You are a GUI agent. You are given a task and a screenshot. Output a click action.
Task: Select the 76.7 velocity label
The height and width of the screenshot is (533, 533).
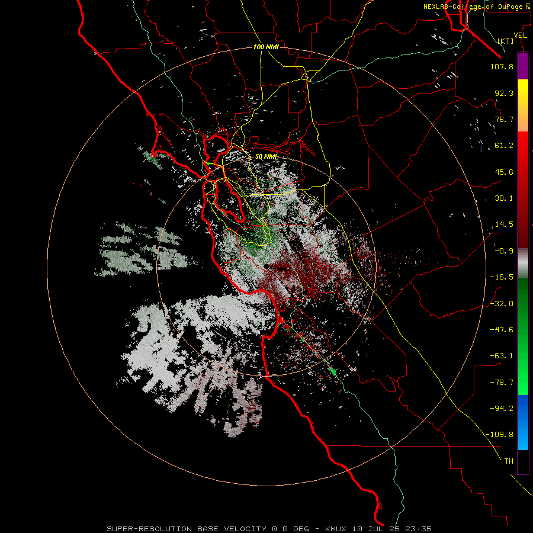point(504,119)
